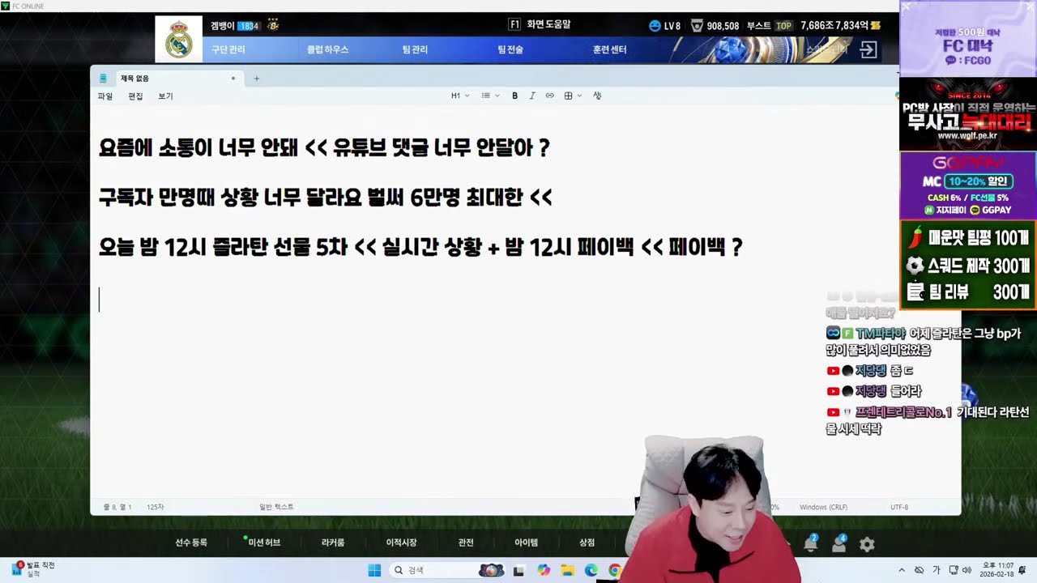Open 미션 허브 in bottom menu
1037x583 pixels.
pos(264,543)
